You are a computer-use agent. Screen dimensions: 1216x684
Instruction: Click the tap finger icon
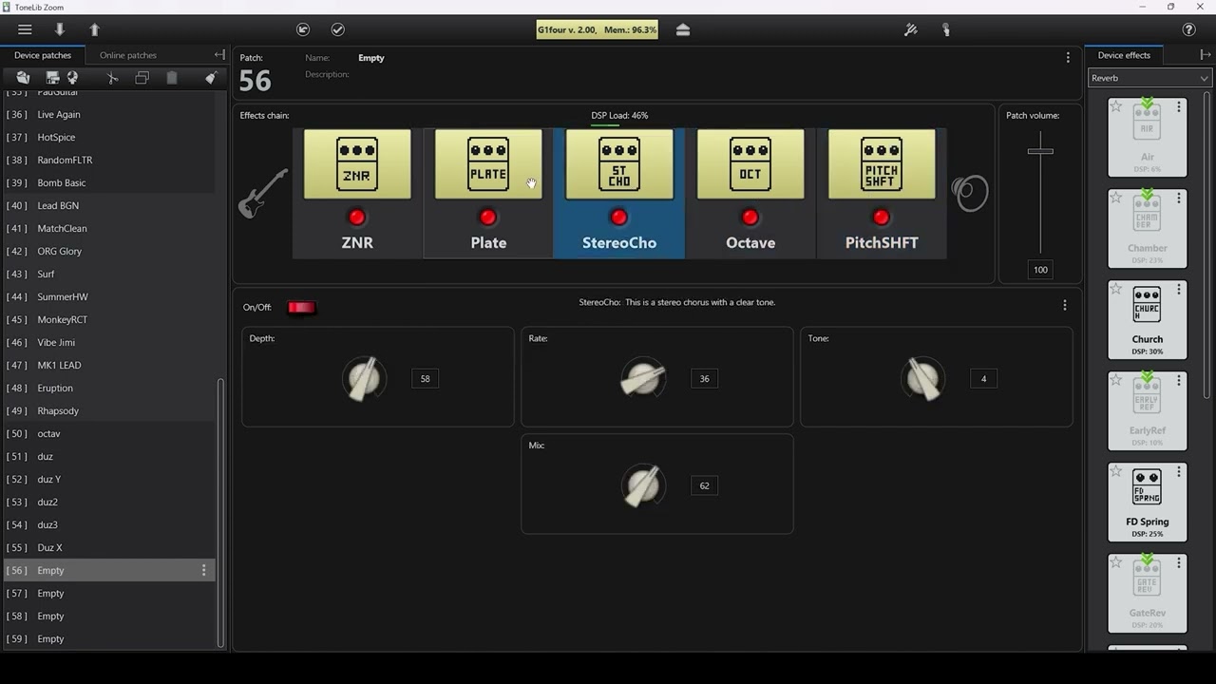click(946, 29)
